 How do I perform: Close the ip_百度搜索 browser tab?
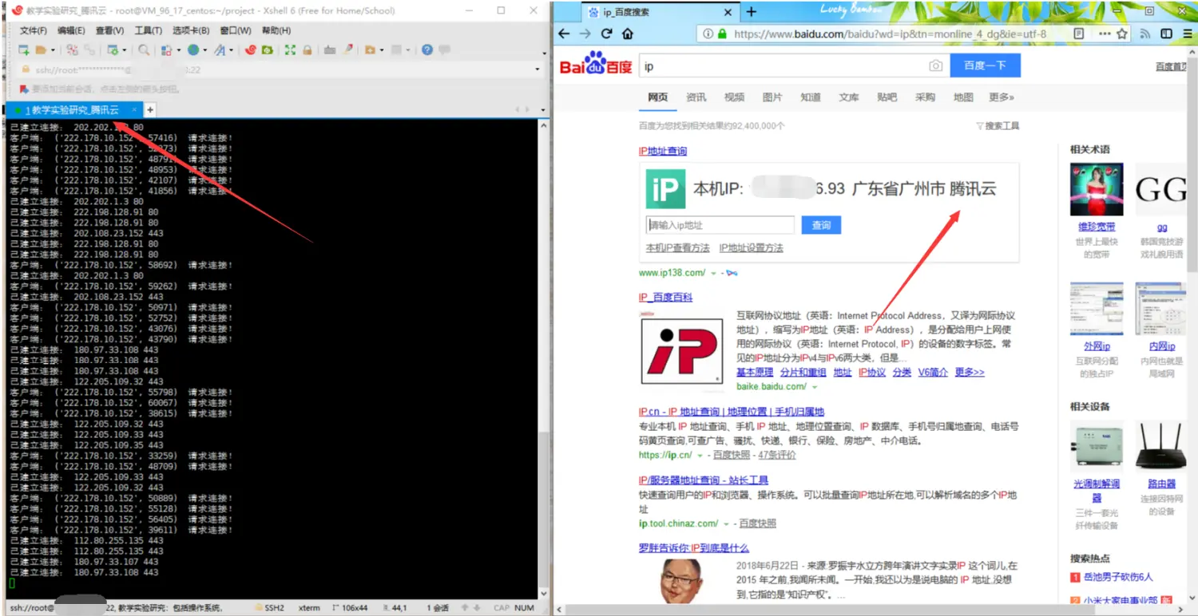(728, 12)
